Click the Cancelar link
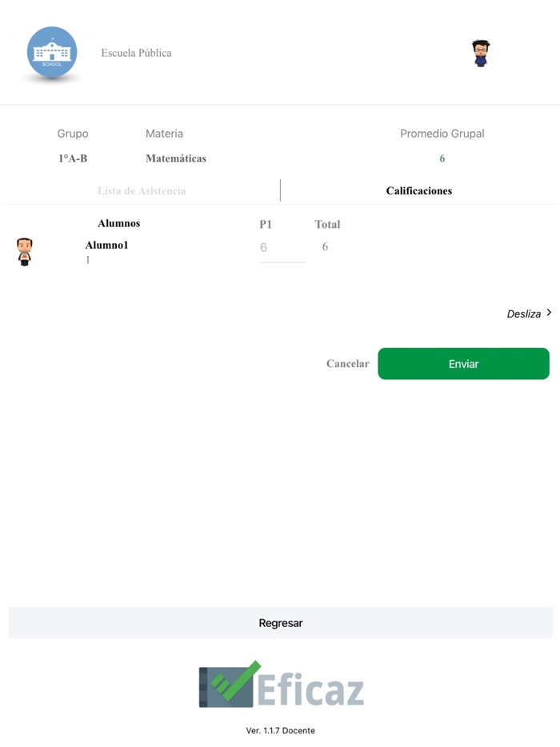This screenshot has height=747, width=560. coord(347,364)
